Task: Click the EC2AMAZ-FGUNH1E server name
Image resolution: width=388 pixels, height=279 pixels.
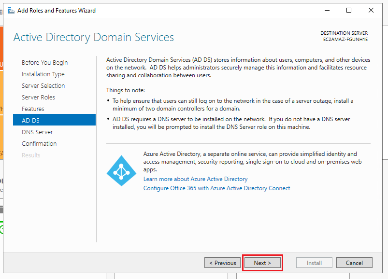Action: (x=345, y=40)
